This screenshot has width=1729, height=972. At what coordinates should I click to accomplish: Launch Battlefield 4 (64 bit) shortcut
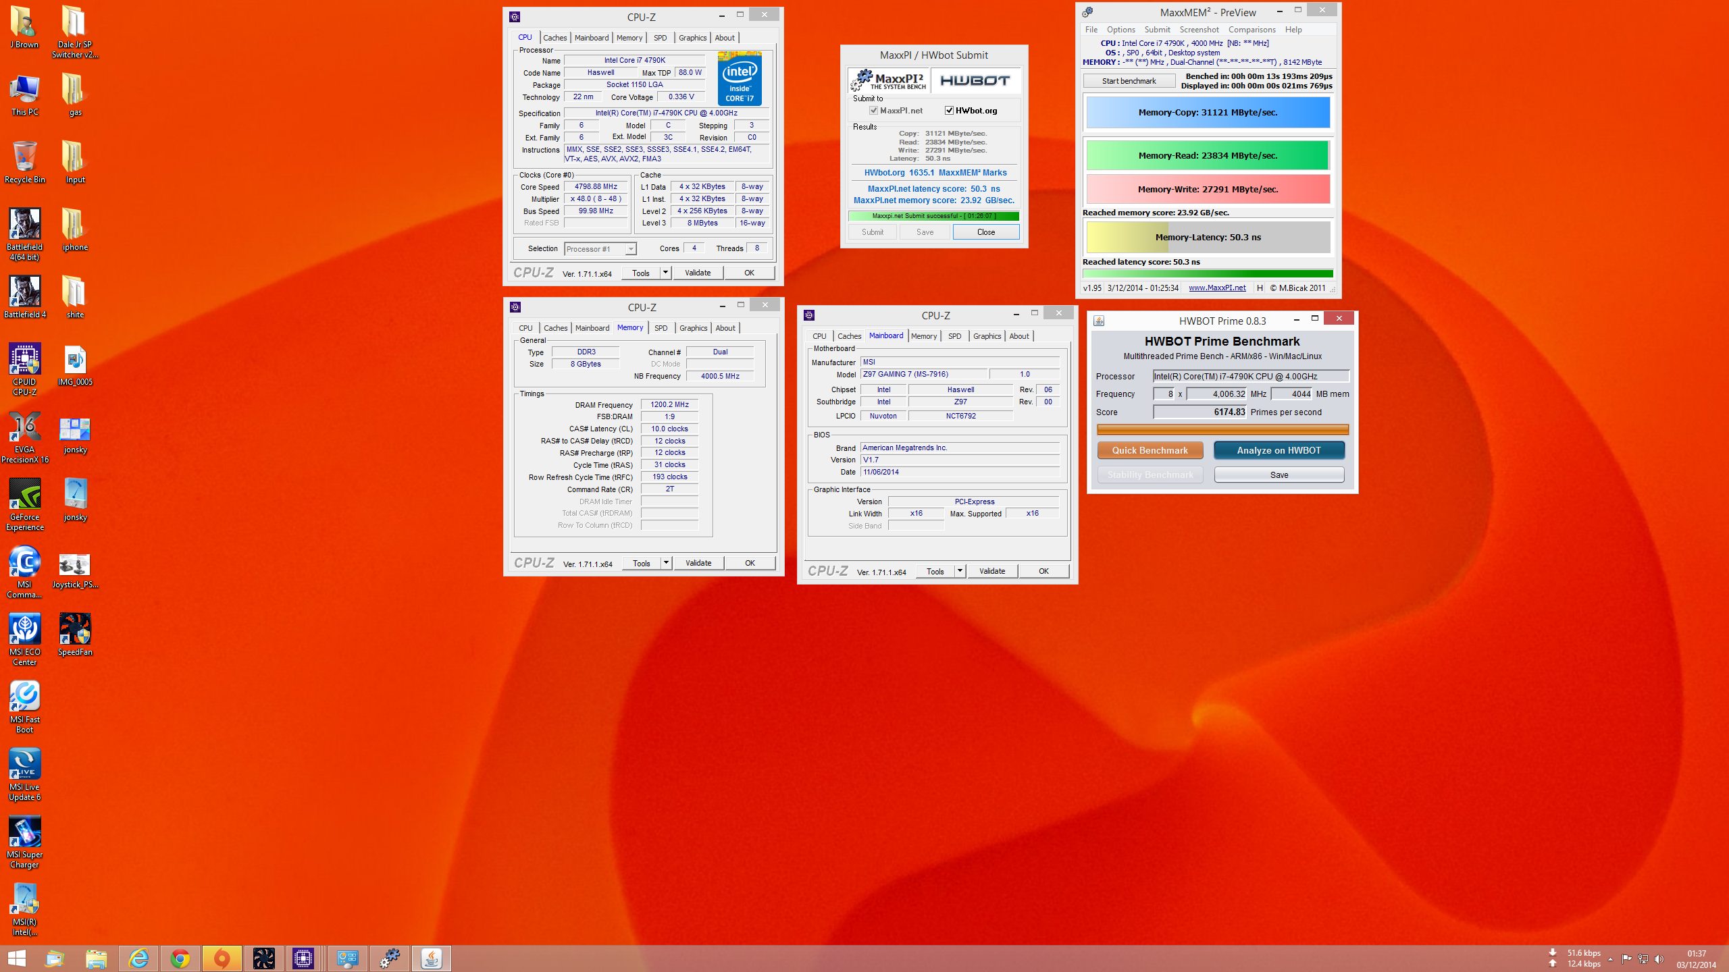(24, 234)
